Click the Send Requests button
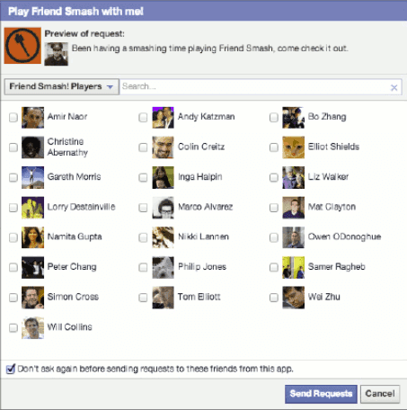This screenshot has width=407, height=410. [x=321, y=394]
